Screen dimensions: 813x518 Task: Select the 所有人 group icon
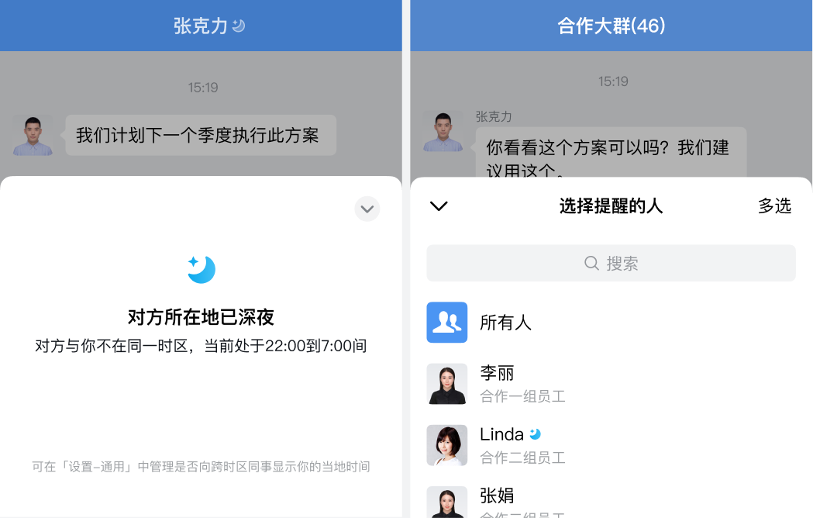pyautogui.click(x=447, y=323)
